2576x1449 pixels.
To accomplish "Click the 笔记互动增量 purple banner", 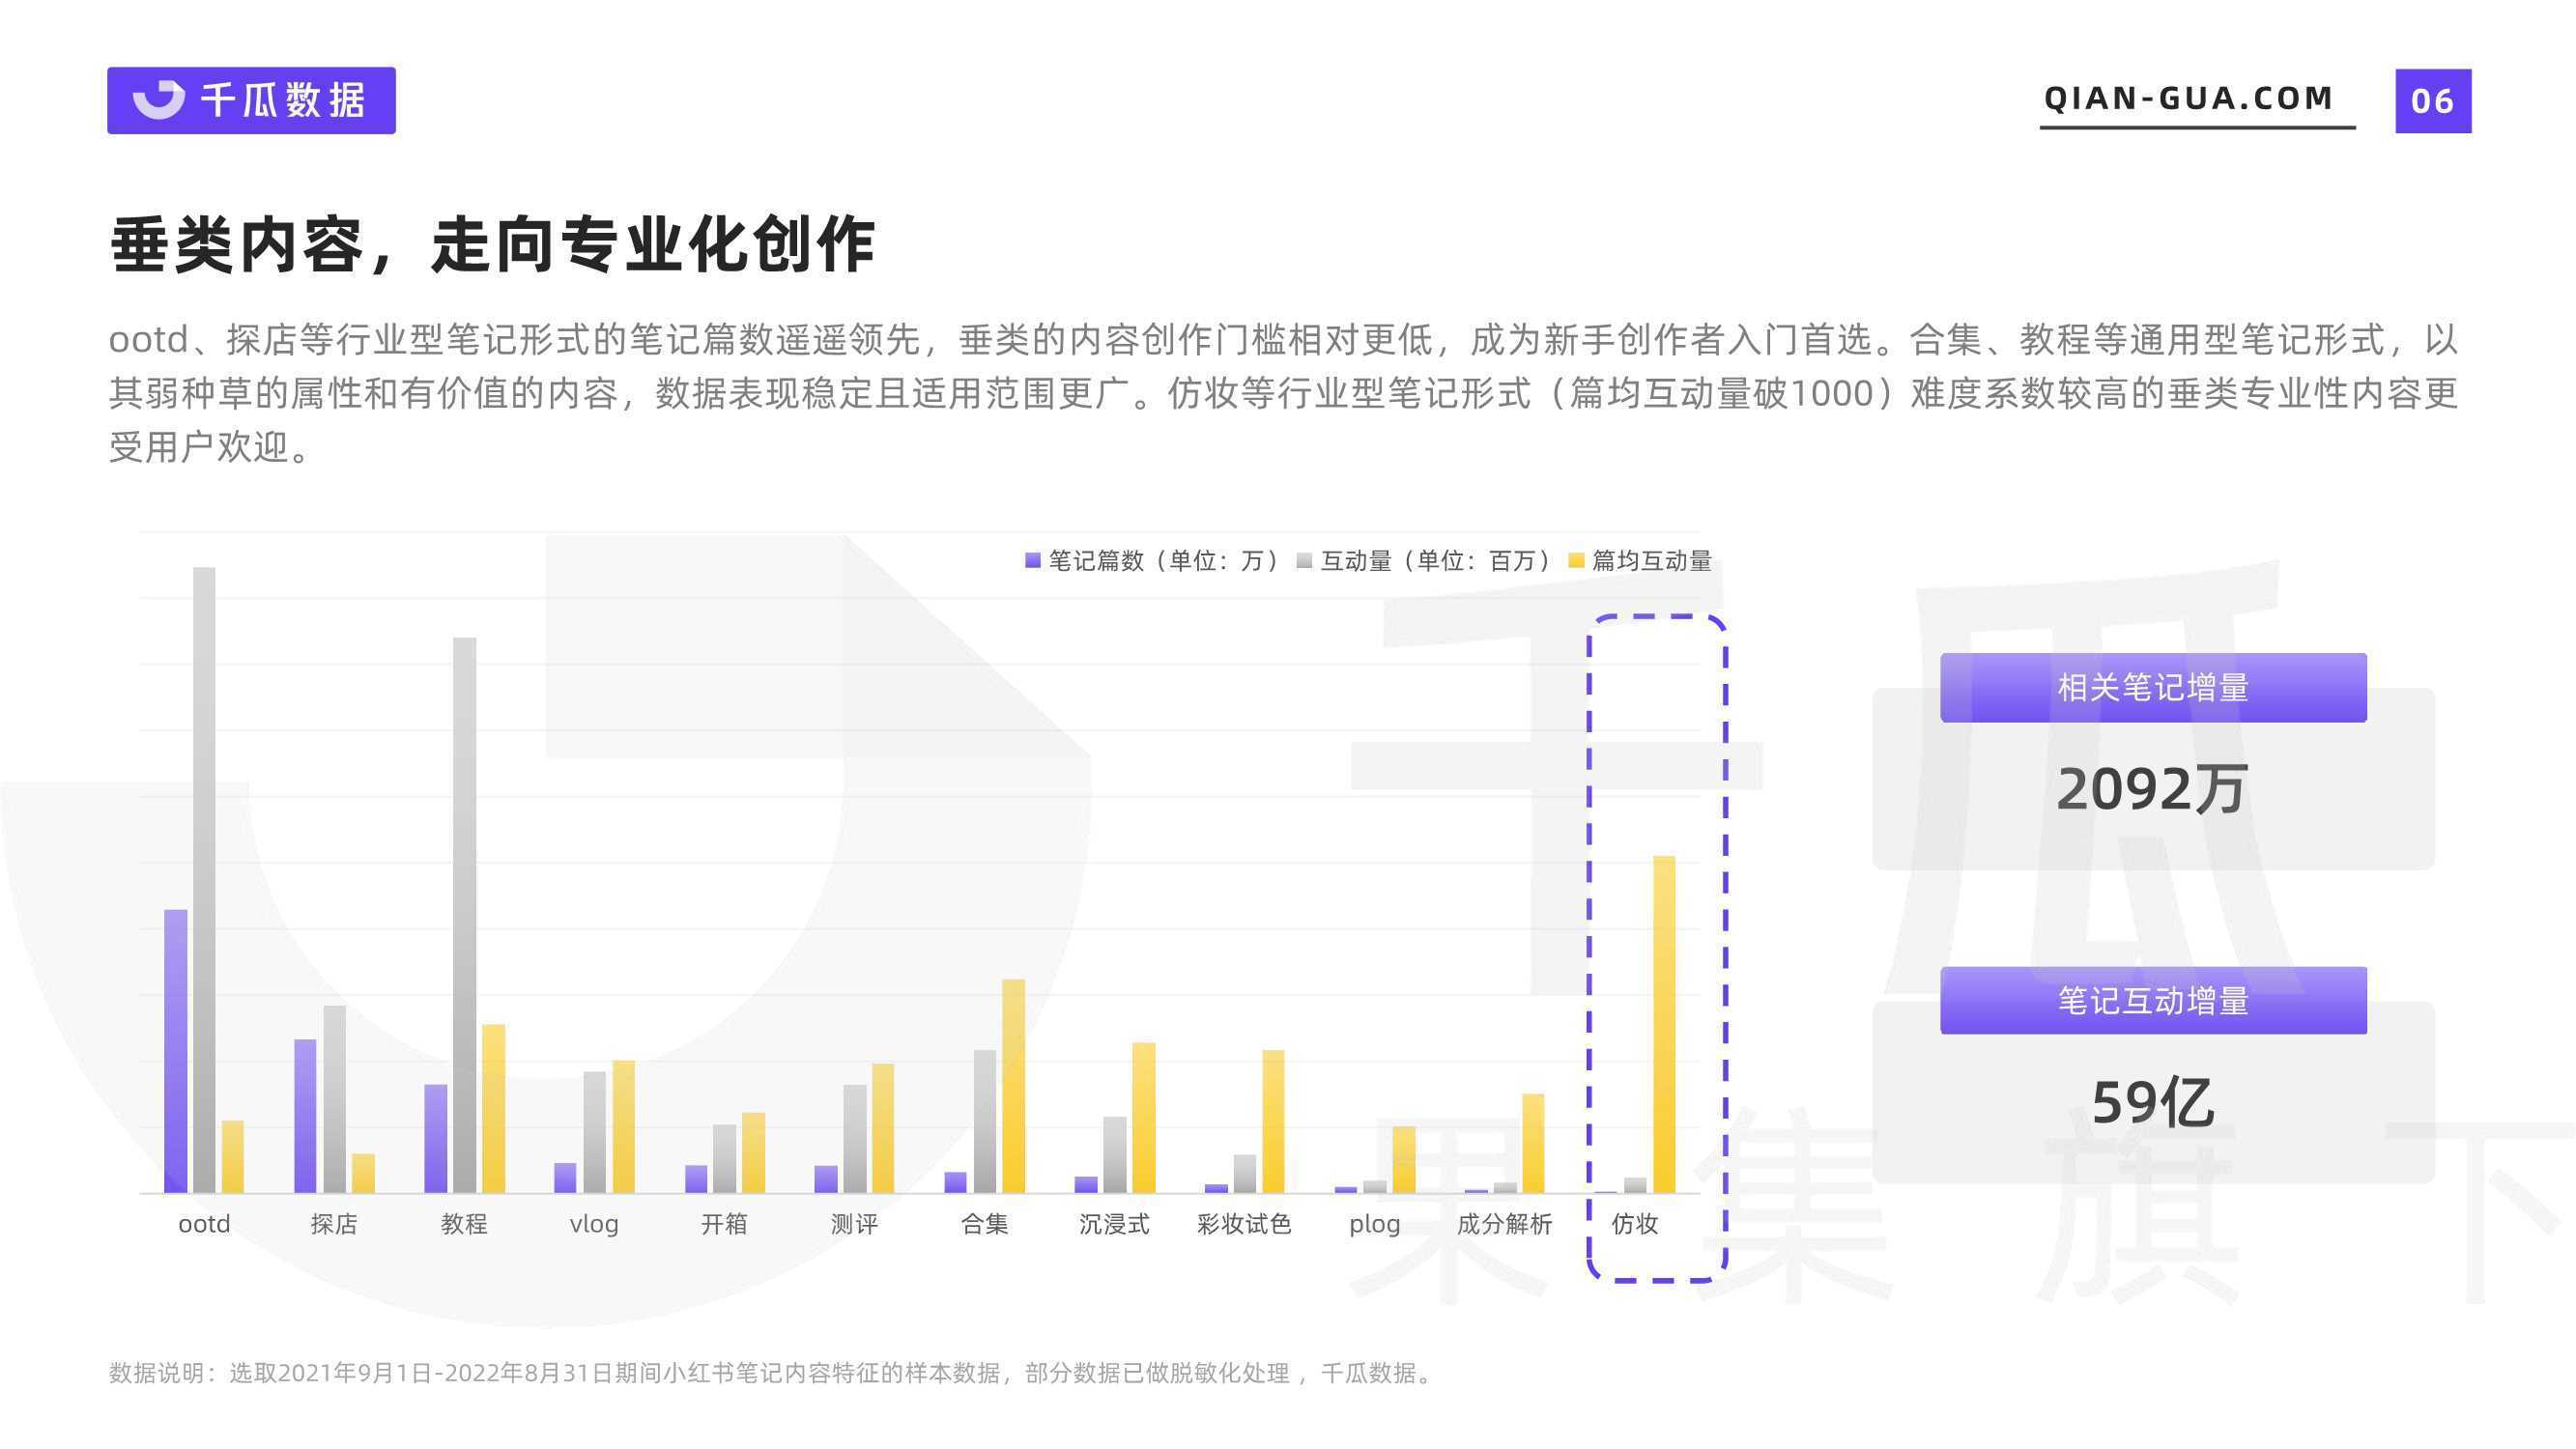I will [2153, 1000].
